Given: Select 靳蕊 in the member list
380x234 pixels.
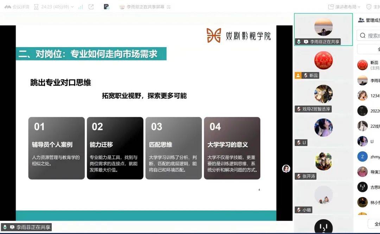Looking at the screenshot, I should click(369, 65).
